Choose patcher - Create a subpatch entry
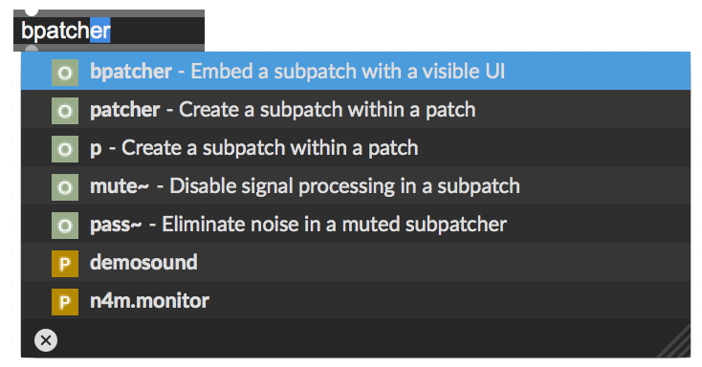Screen dimensions: 702x367 coord(356,109)
